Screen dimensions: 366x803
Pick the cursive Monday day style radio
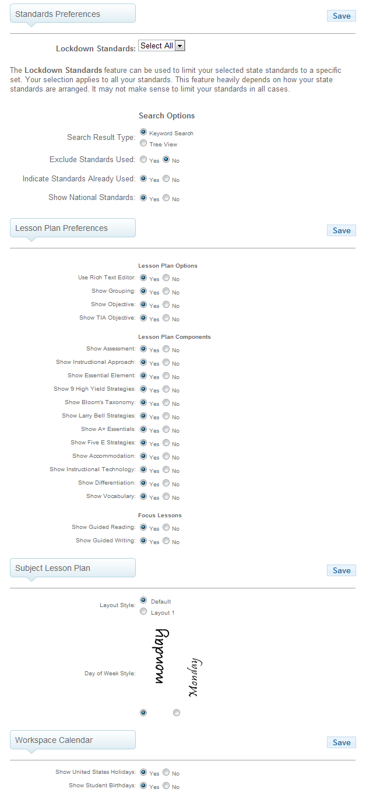click(x=177, y=713)
